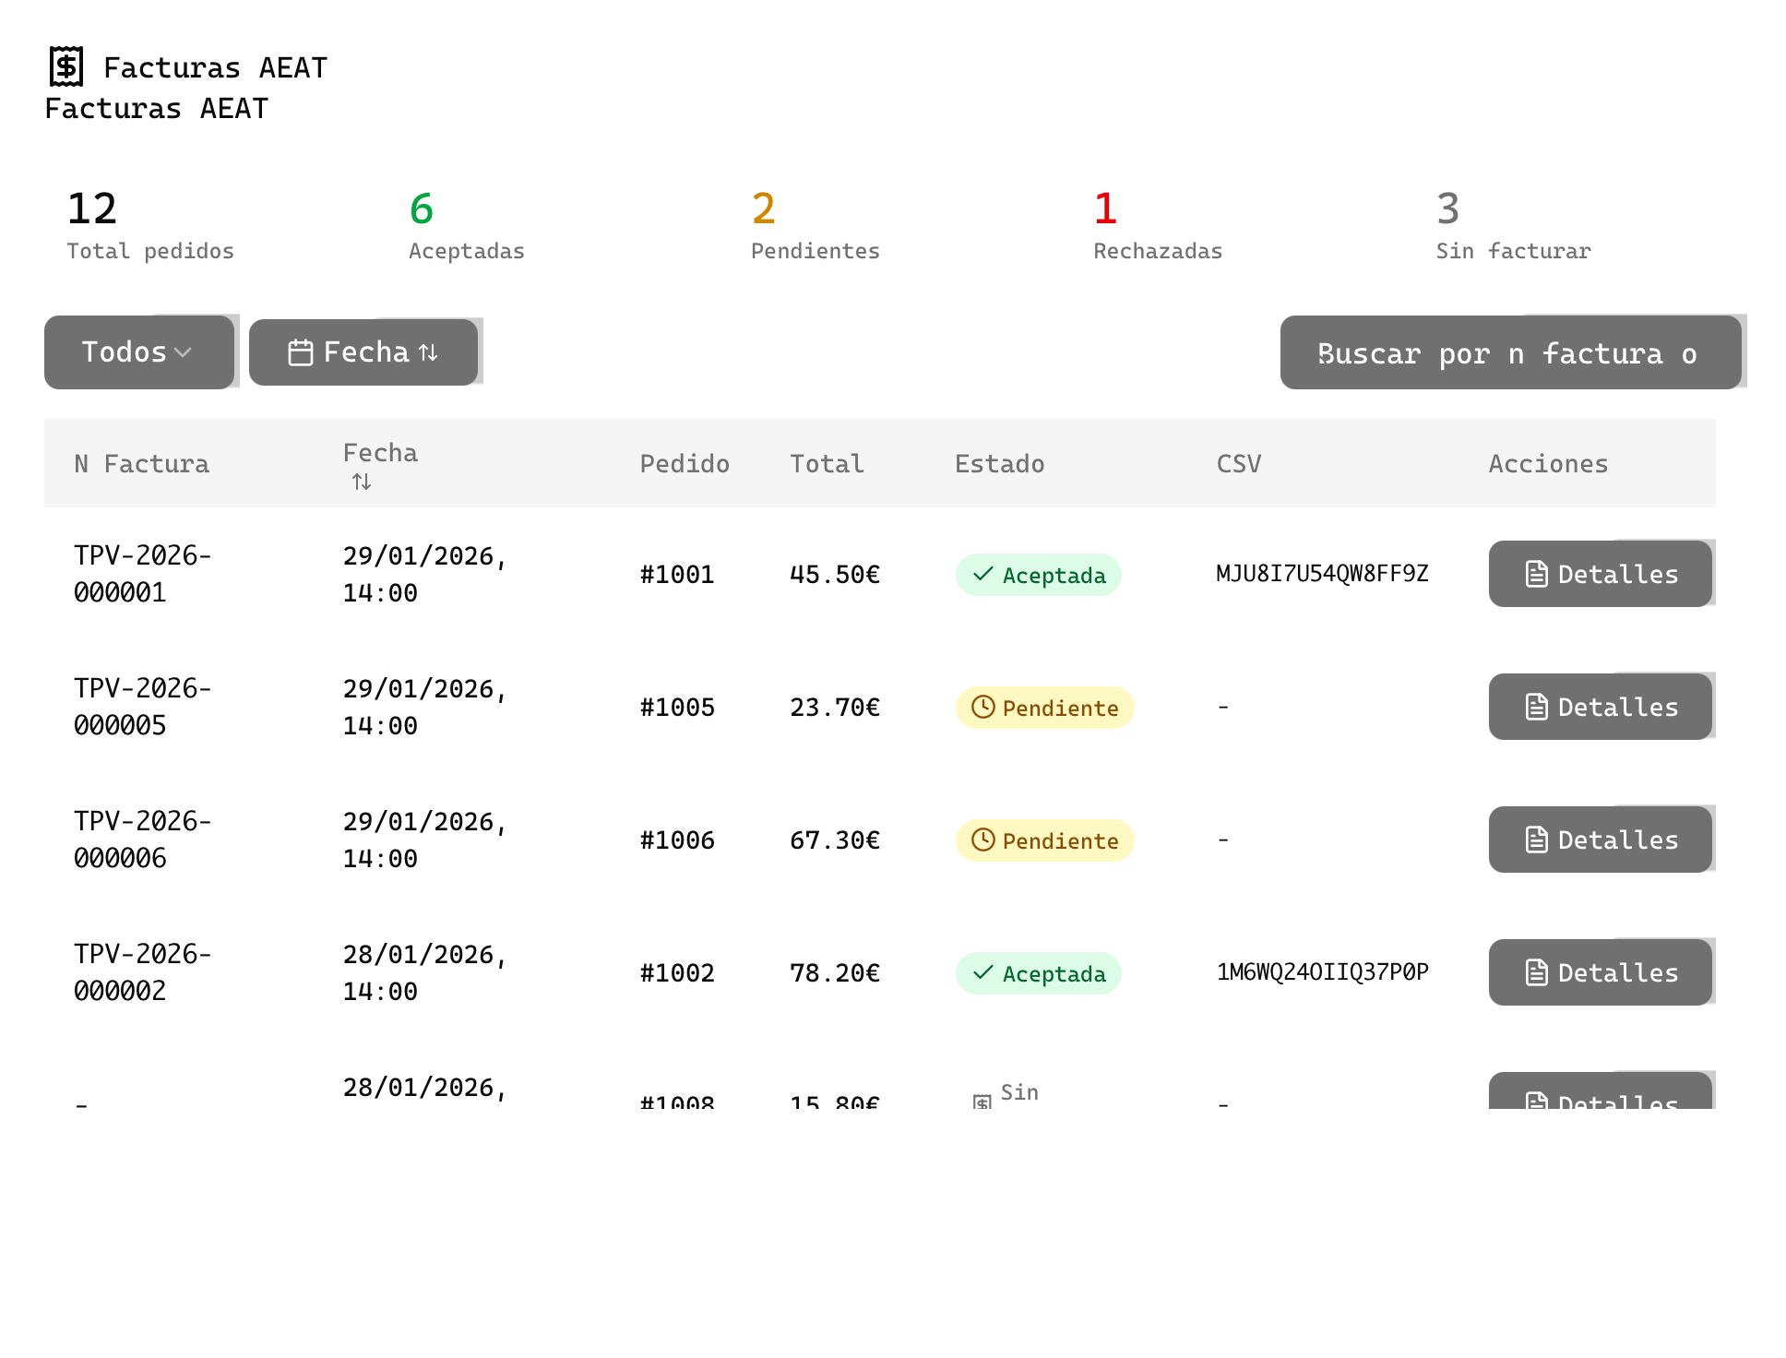Click document icon for order #1005 Detalles
The height and width of the screenshot is (1358, 1786).
1536,707
